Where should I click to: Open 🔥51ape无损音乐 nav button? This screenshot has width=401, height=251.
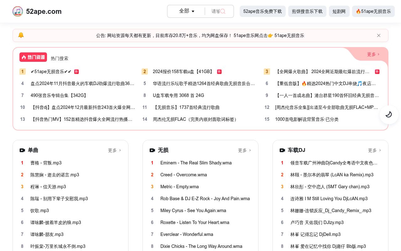coord(373,11)
